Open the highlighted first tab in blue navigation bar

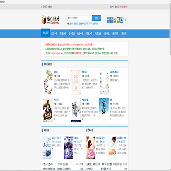pyautogui.click(x=46, y=33)
